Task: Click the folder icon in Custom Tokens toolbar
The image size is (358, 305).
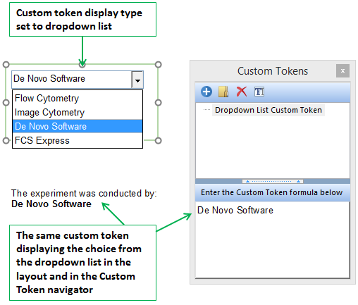Action: click(x=223, y=92)
